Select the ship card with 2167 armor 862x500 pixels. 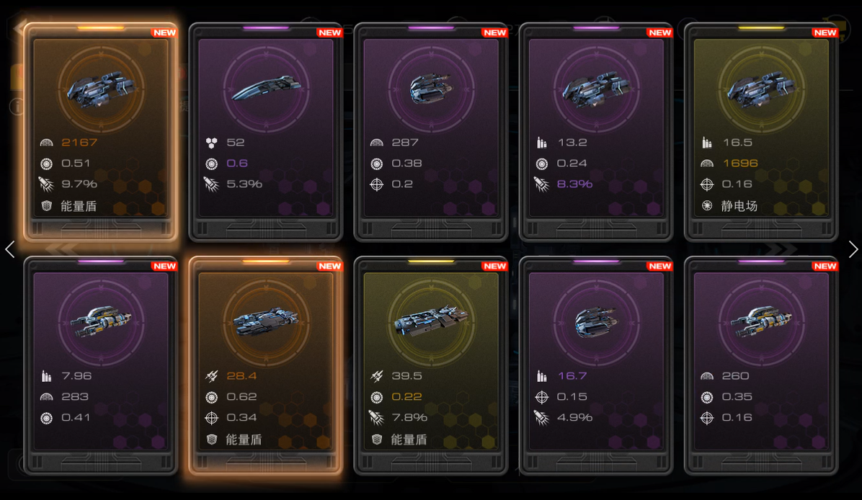[101, 132]
